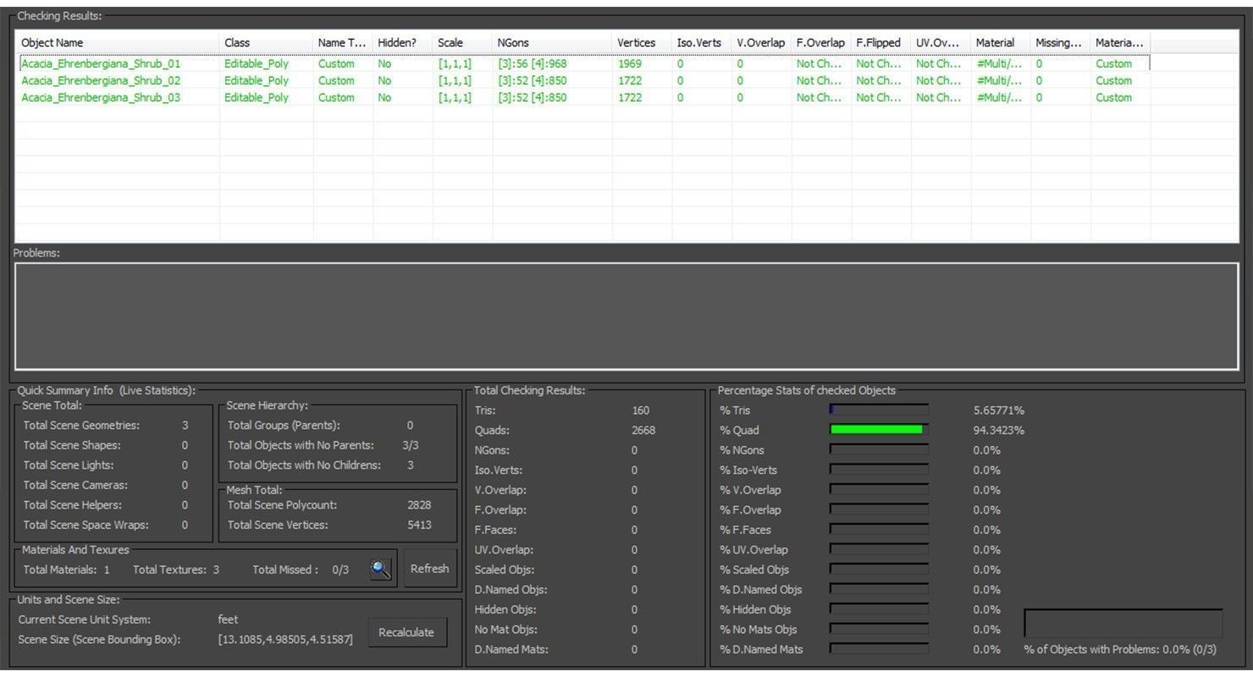The height and width of the screenshot is (677, 1253).
Task: Select row Acacia_Ehrenbergiana_Shrub_01
Action: coord(582,63)
